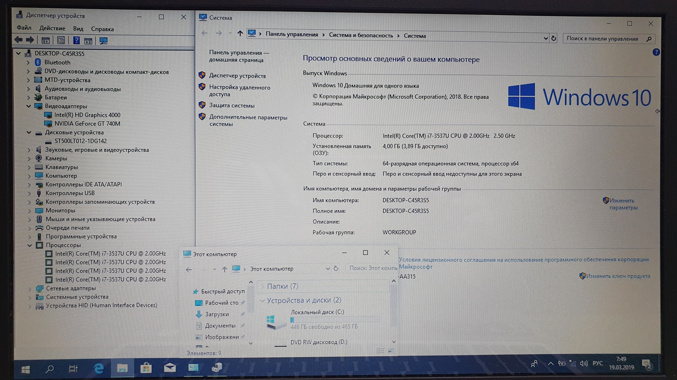Click the scan for hardware changes toolbar icon
The height and width of the screenshot is (380, 677).
(103, 41)
